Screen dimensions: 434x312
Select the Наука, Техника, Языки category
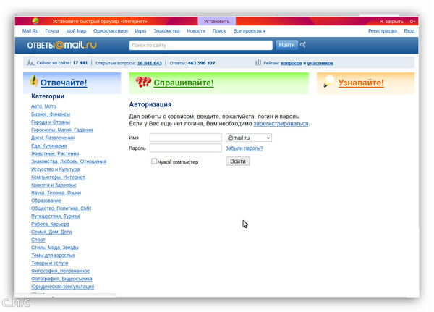56,193
